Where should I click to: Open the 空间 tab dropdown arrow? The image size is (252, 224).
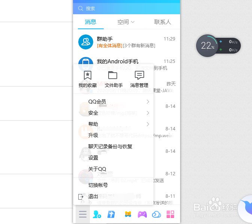(133, 22)
